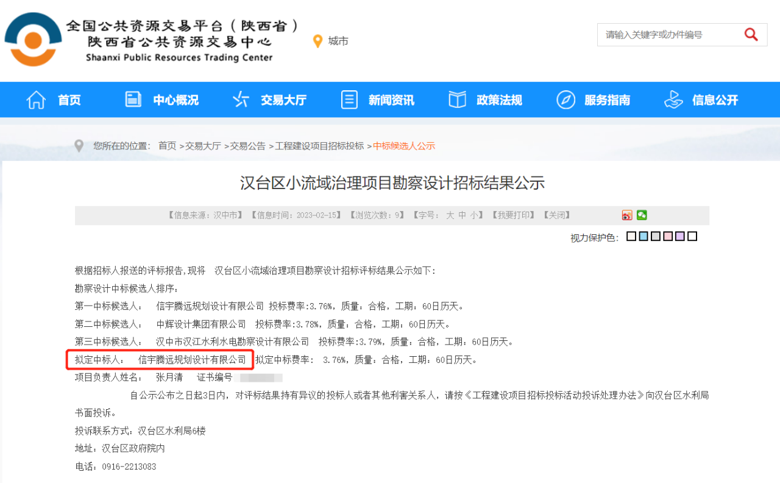Screen dimensions: 780x483
Task: Share the article via the WeChat icon
Action: tap(642, 215)
